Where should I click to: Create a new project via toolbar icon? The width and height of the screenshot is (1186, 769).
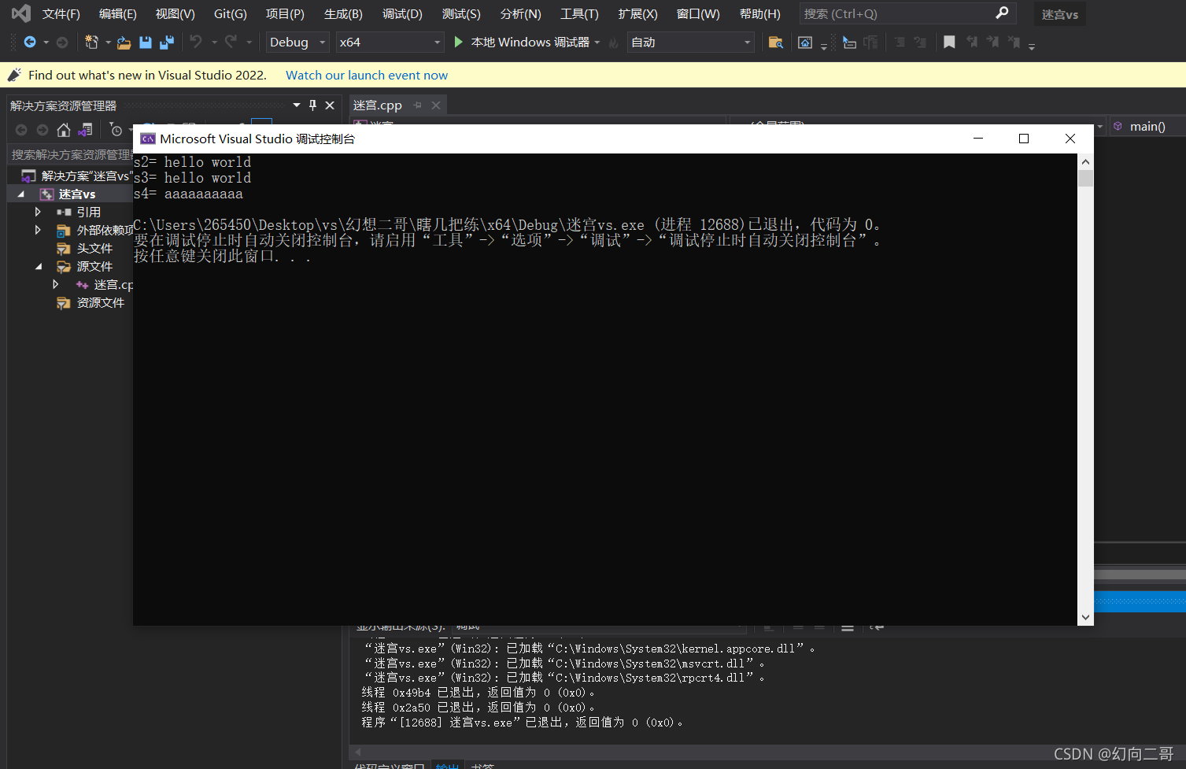pos(91,43)
